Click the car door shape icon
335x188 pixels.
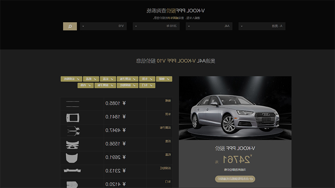[x=72, y=184]
